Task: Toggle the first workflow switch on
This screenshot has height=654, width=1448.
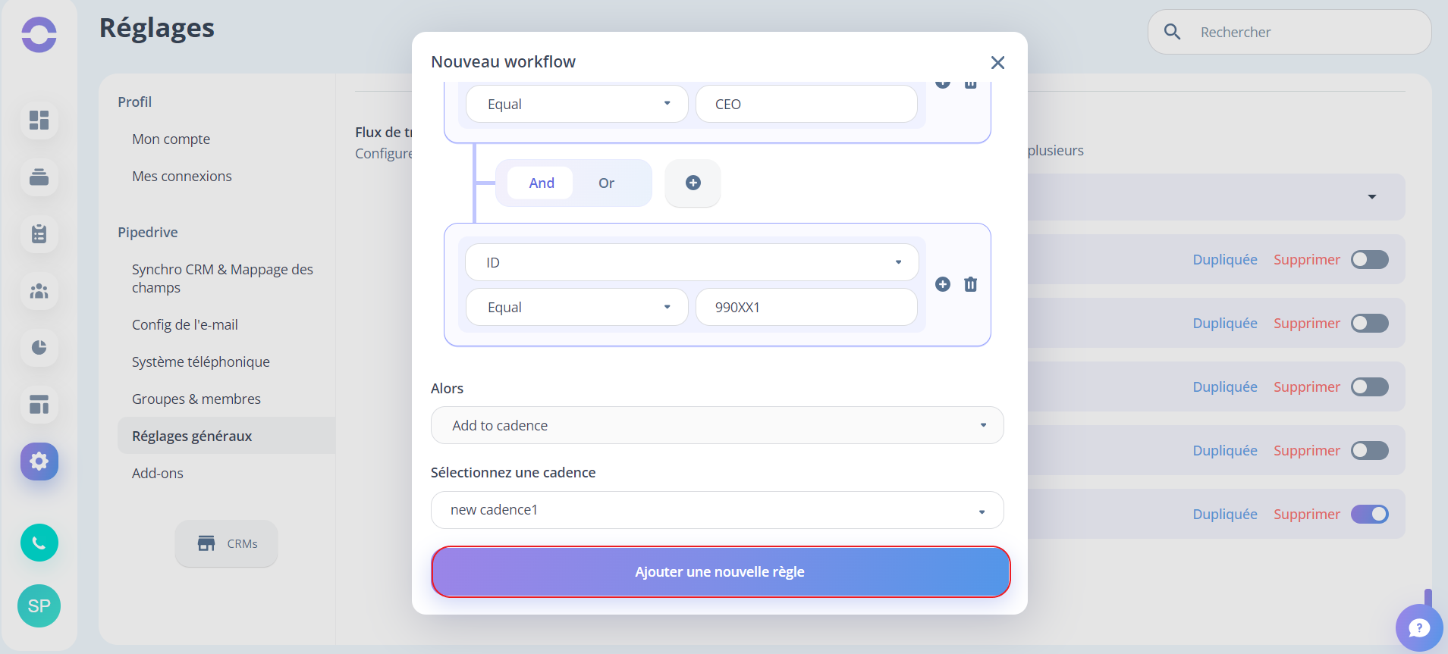Action: [x=1369, y=259]
